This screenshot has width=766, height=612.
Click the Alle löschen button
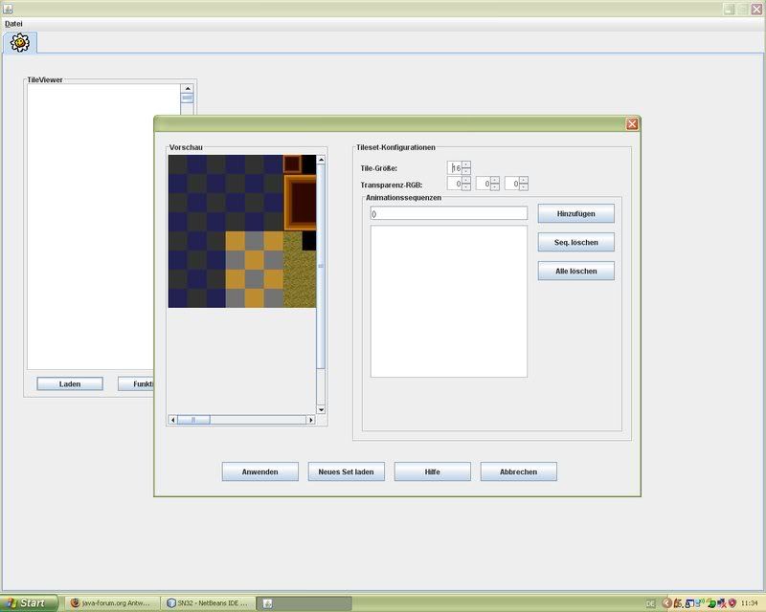click(x=576, y=272)
